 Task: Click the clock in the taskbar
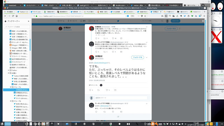click(x=196, y=124)
